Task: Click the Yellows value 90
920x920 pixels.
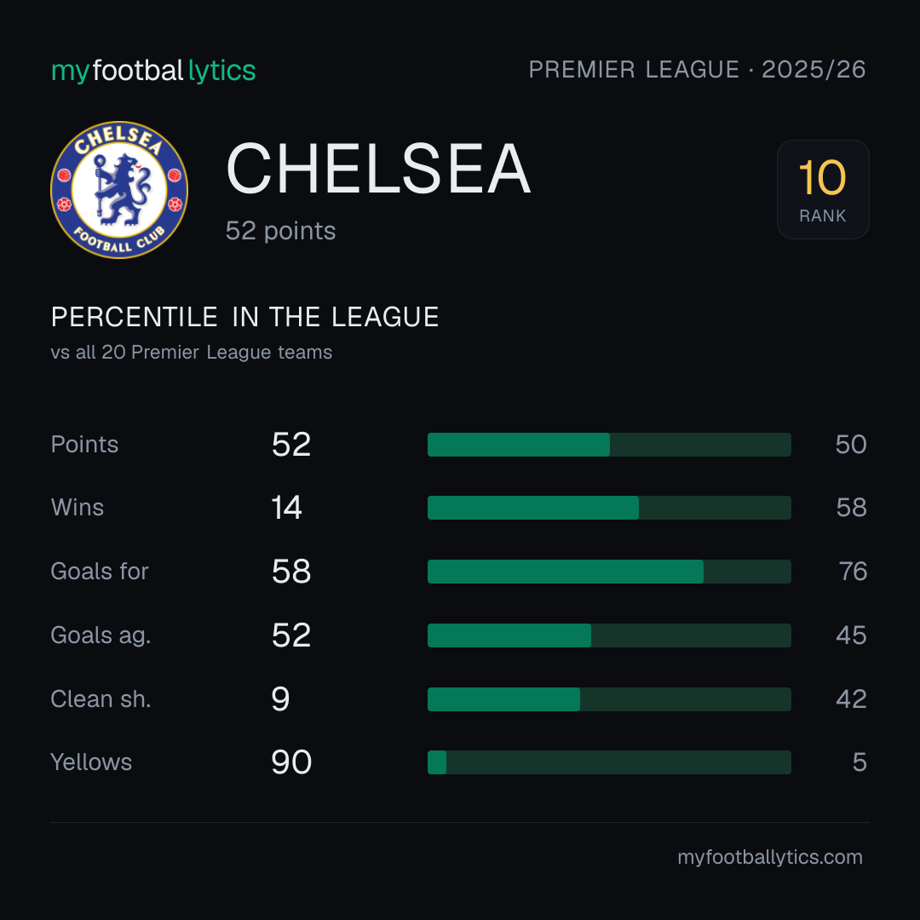Action: [291, 762]
